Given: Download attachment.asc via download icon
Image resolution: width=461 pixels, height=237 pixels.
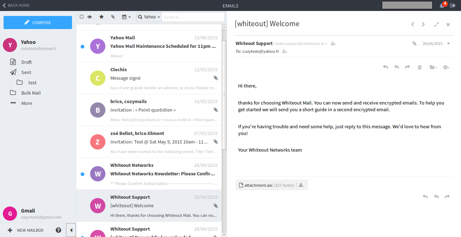Looking at the screenshot, I should click(301, 185).
